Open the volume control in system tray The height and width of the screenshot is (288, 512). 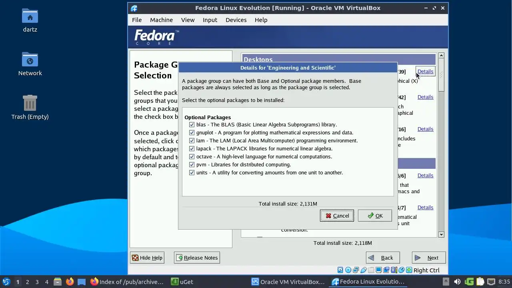click(457, 282)
